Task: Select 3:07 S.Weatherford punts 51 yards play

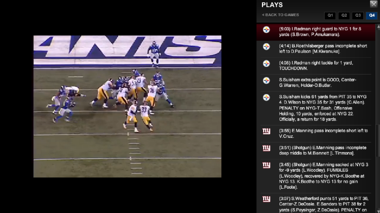Action: coord(316,203)
